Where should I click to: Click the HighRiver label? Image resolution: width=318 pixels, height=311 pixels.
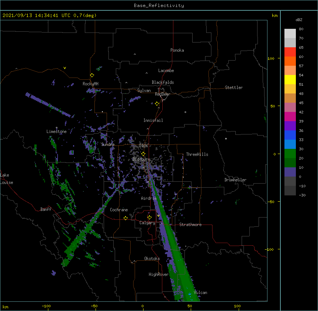click(x=159, y=274)
